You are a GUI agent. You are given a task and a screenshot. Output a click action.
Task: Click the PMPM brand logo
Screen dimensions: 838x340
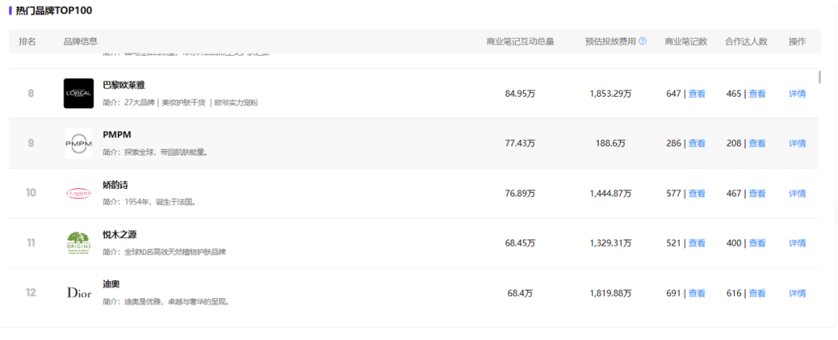pos(78,143)
